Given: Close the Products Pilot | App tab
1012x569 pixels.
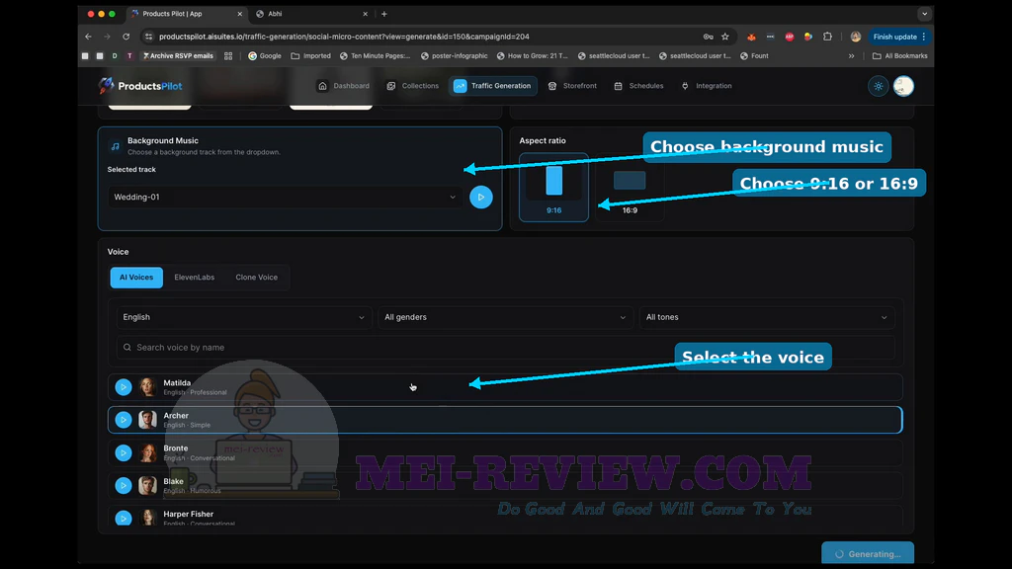Looking at the screenshot, I should (x=239, y=14).
